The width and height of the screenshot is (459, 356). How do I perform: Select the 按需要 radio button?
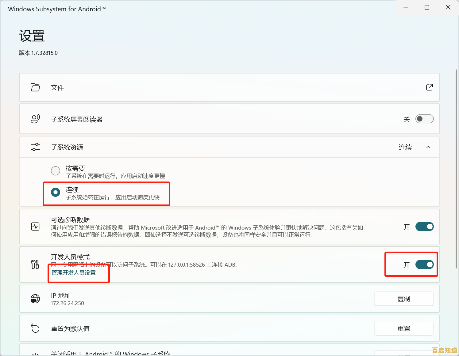[x=55, y=171]
